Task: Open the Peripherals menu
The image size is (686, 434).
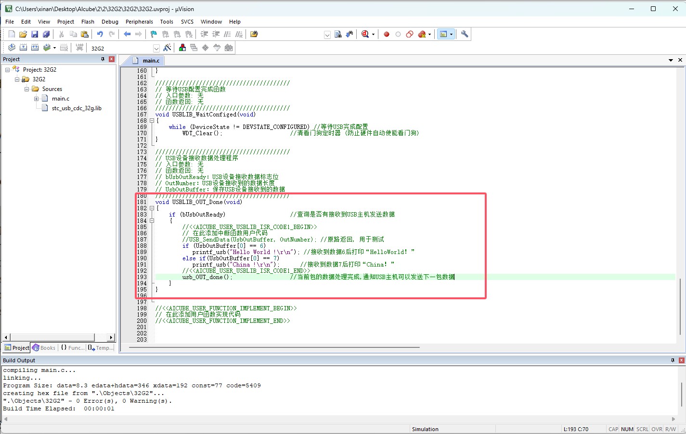Action: 139,22
